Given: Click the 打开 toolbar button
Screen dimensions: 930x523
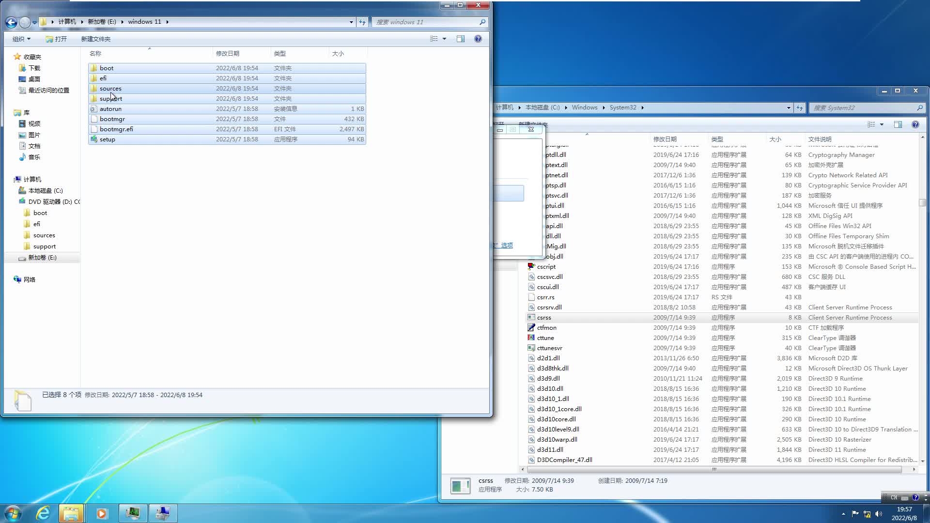Looking at the screenshot, I should click(57, 39).
